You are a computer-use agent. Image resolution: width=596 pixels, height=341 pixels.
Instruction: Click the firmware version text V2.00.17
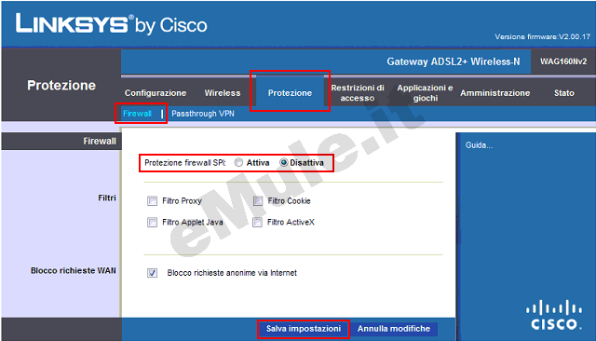542,37
